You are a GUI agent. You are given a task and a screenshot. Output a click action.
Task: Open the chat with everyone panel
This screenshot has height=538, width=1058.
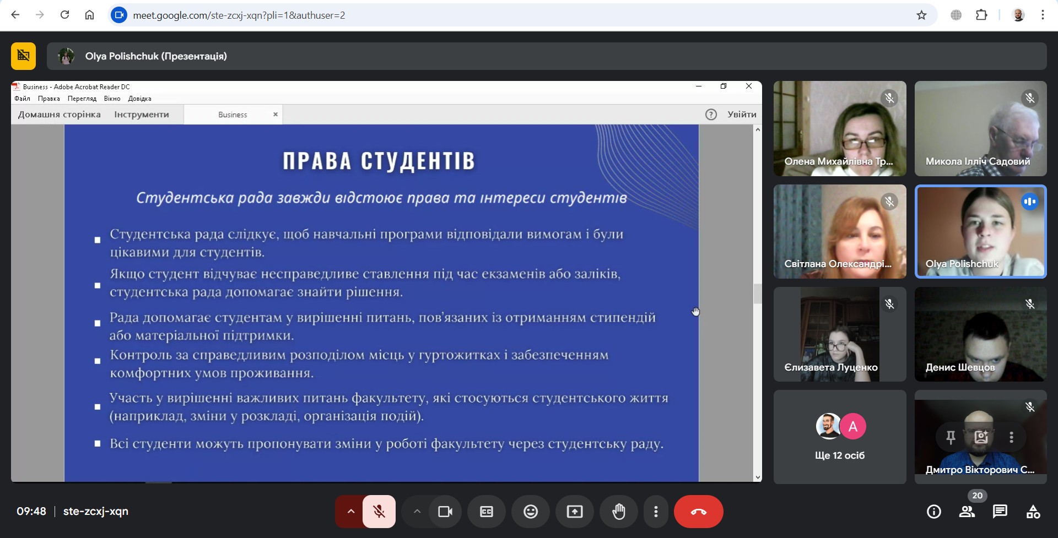point(1000,512)
